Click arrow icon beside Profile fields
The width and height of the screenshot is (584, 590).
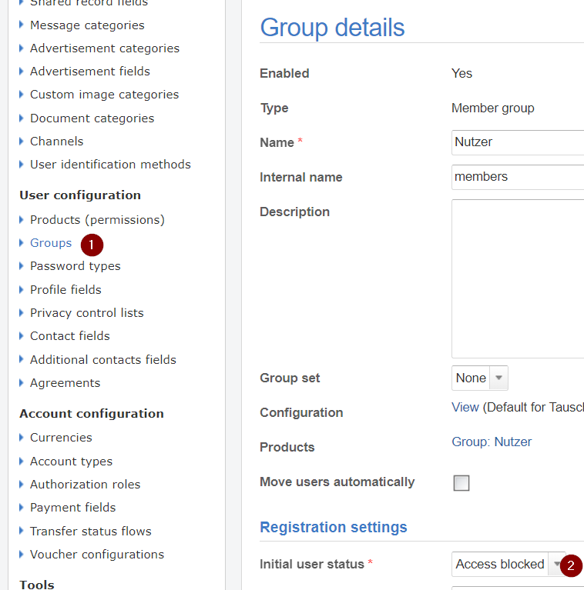[x=22, y=289]
